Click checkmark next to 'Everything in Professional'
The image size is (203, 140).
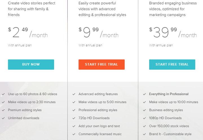click(x=144, y=94)
